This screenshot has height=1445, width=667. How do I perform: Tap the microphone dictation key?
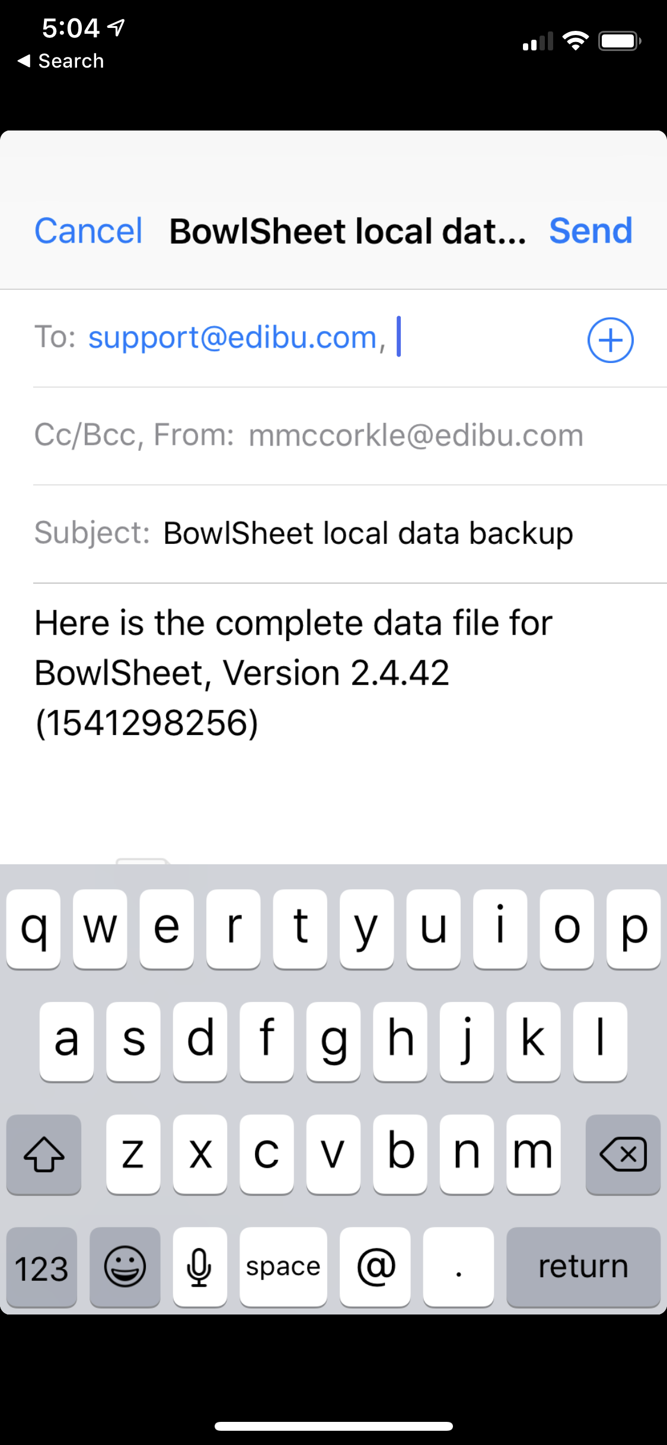point(200,1266)
